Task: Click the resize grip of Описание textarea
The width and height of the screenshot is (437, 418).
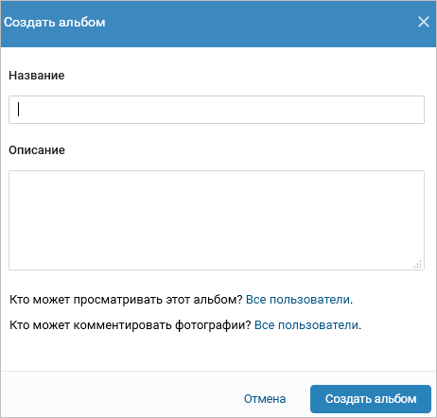Action: tap(418, 264)
